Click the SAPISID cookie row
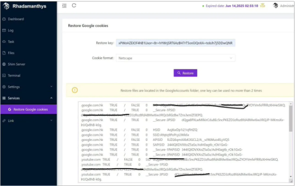 point(154,145)
